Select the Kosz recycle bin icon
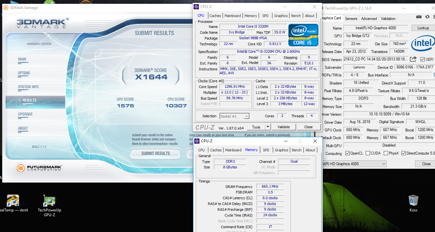This screenshot has height=232, width=435. coord(413,203)
